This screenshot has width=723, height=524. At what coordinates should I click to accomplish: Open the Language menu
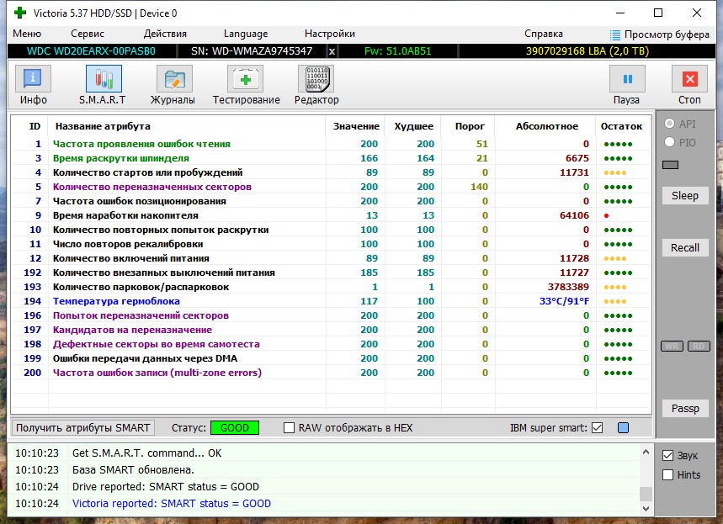[x=245, y=34]
